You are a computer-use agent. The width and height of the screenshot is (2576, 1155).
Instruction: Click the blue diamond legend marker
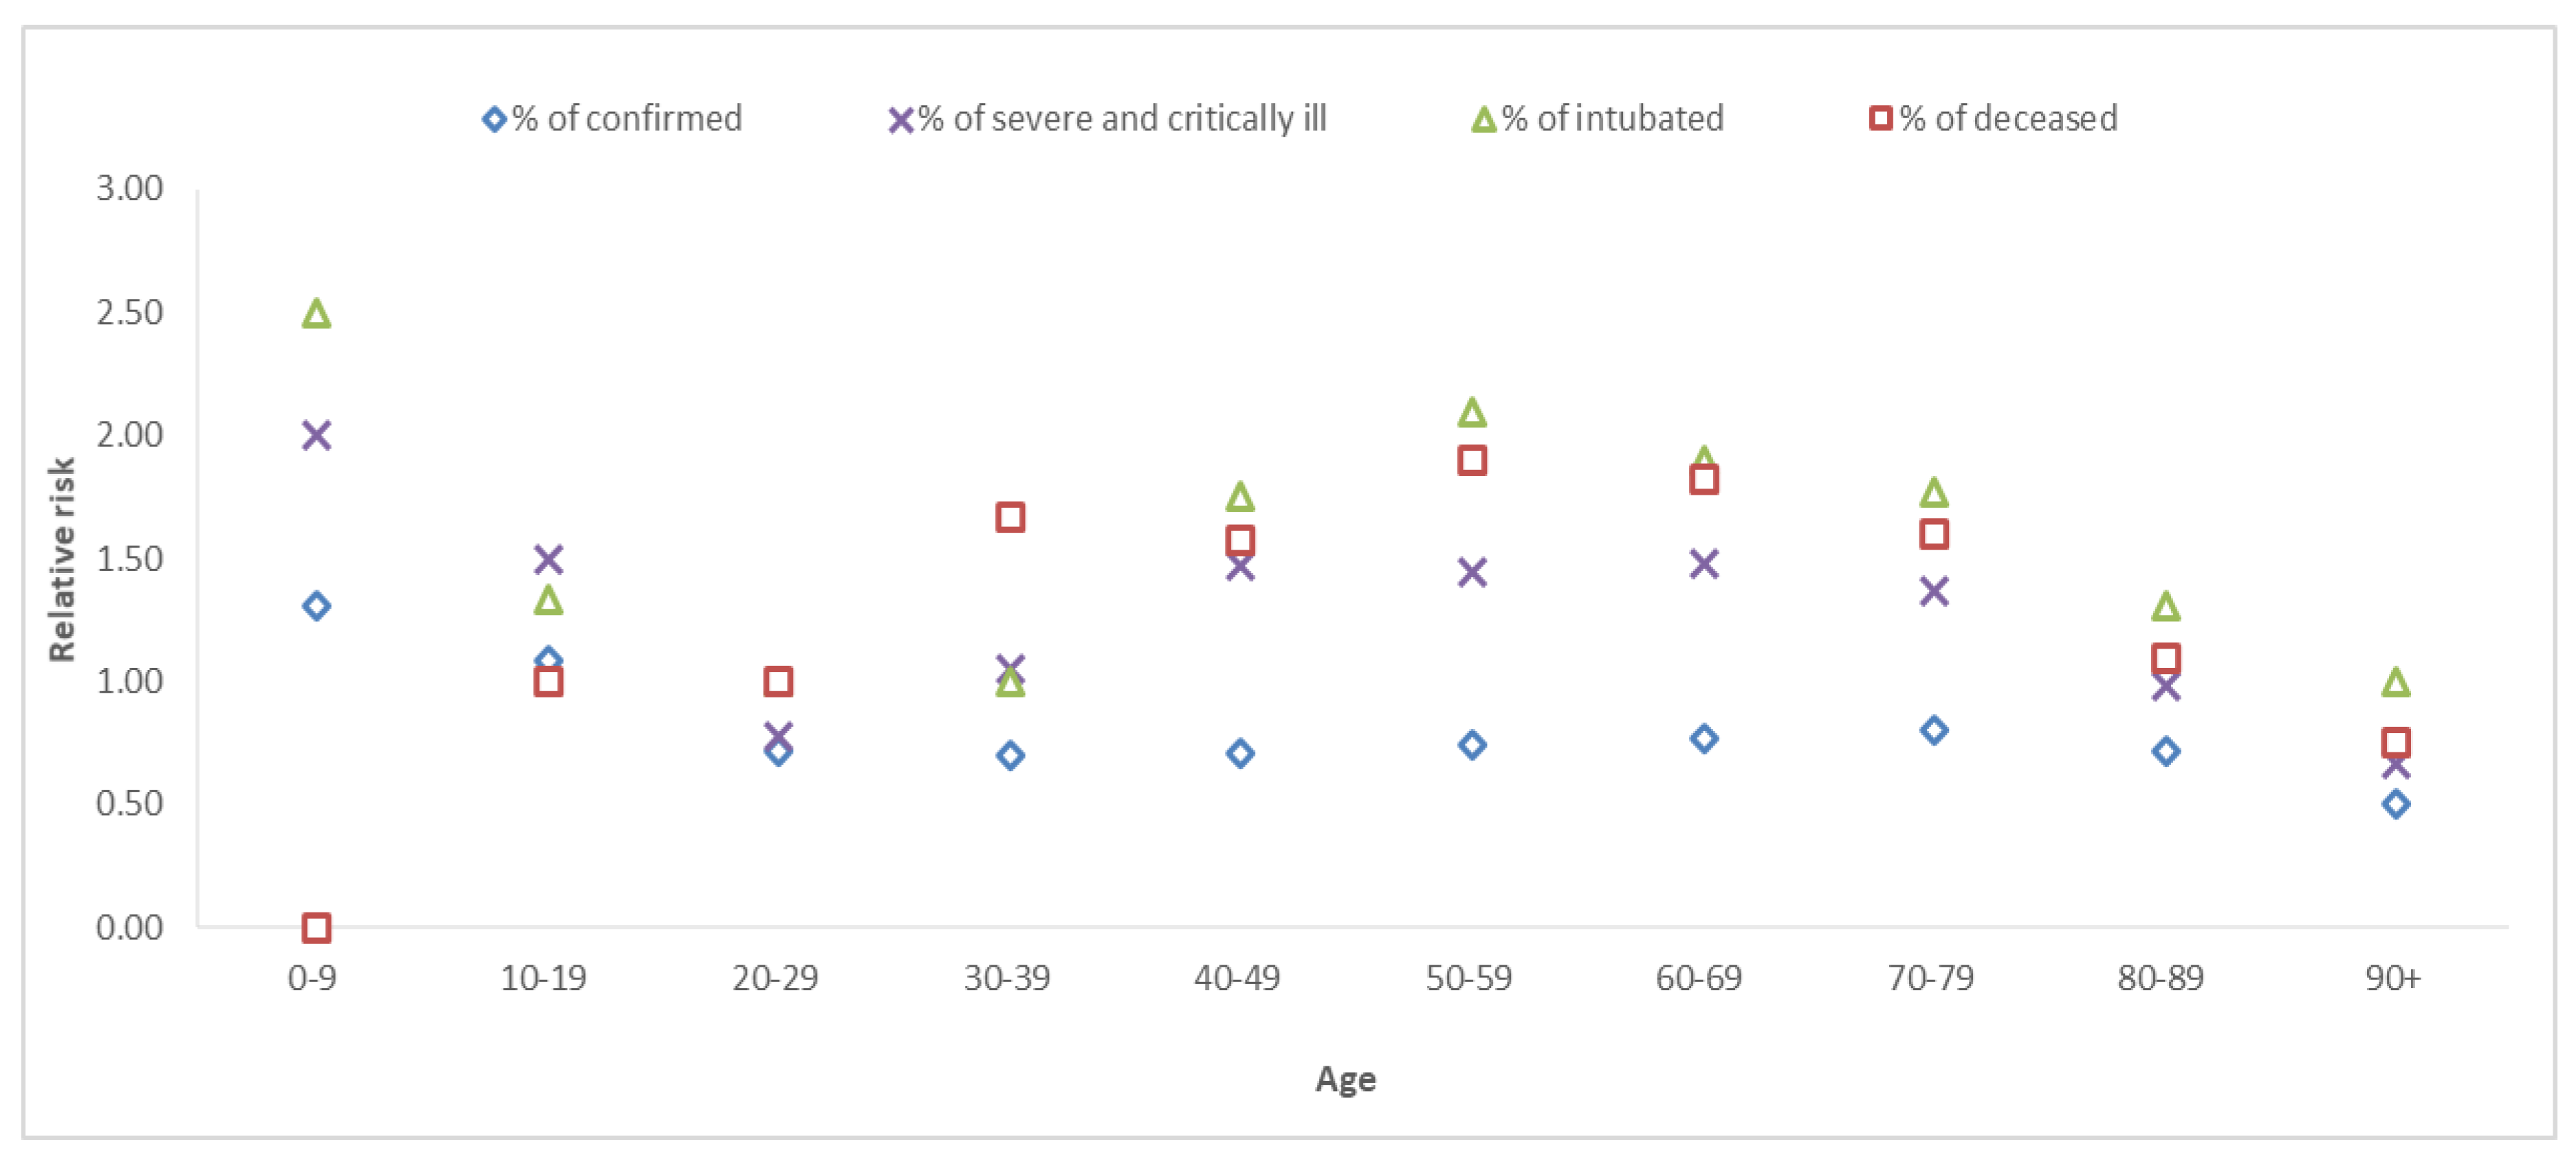(494, 120)
